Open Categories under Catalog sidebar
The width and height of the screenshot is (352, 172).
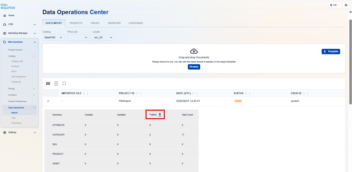16,82
